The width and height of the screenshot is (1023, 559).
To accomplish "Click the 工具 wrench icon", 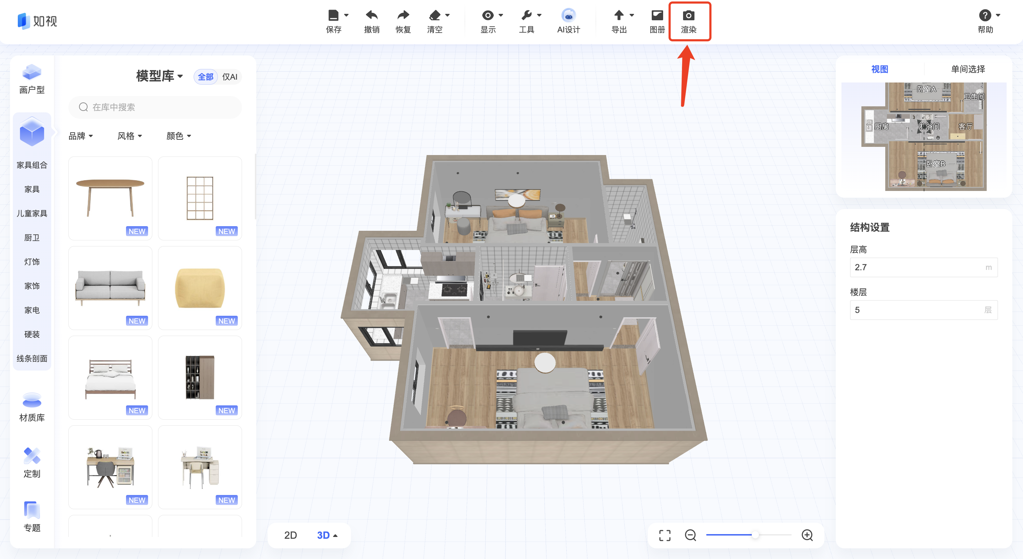I will 526,16.
